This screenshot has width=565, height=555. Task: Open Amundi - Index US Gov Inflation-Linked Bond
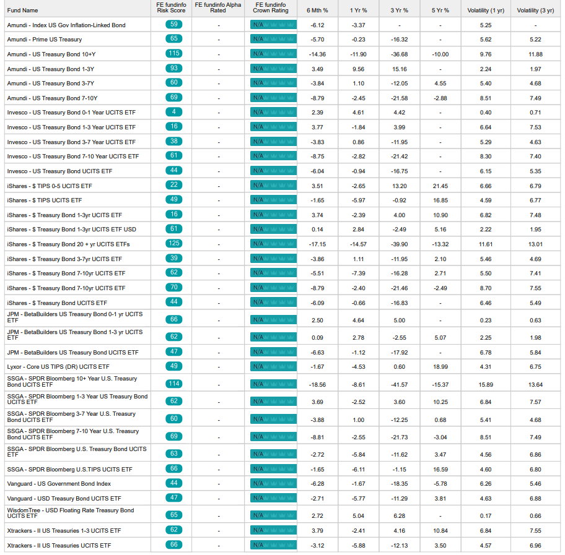66,25
